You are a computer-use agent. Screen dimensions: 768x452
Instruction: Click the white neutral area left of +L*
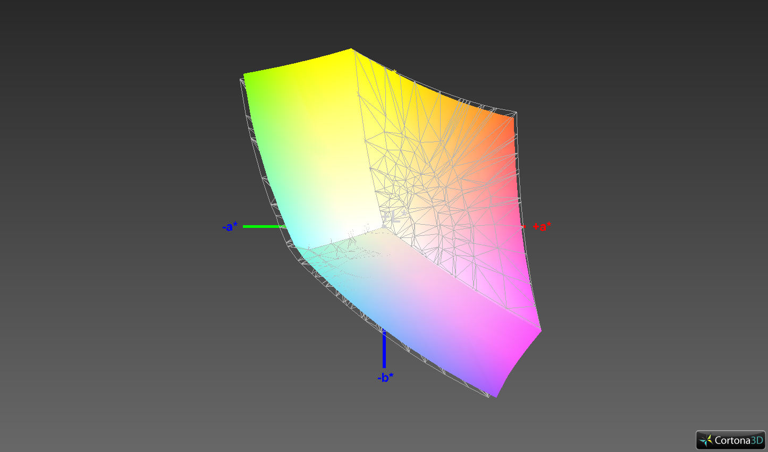coord(351,212)
